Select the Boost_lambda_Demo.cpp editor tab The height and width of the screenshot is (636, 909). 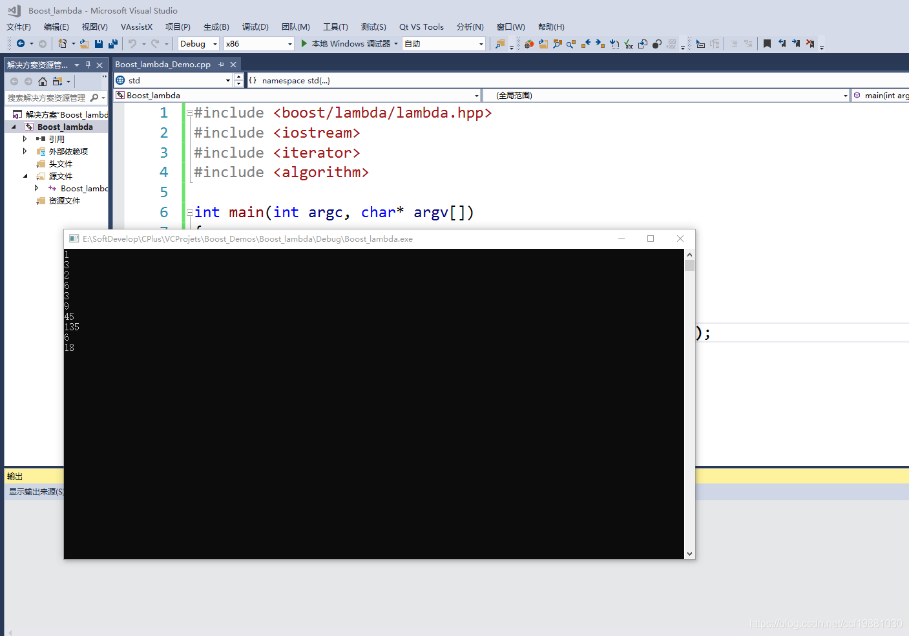[163, 65]
